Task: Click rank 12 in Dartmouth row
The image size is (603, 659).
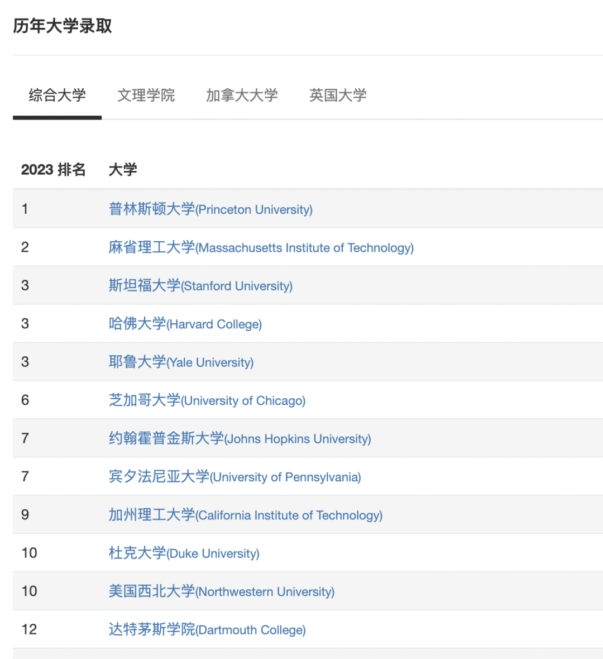Action: pyautogui.click(x=29, y=629)
